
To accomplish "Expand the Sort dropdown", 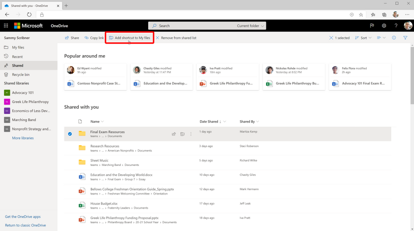I will click(x=363, y=38).
